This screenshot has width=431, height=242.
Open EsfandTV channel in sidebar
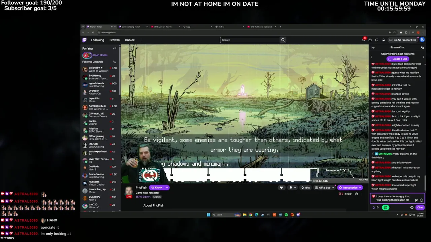(100, 69)
